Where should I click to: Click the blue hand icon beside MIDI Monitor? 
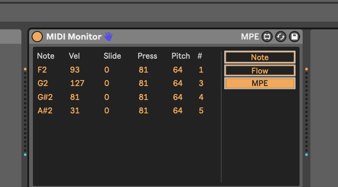click(108, 36)
